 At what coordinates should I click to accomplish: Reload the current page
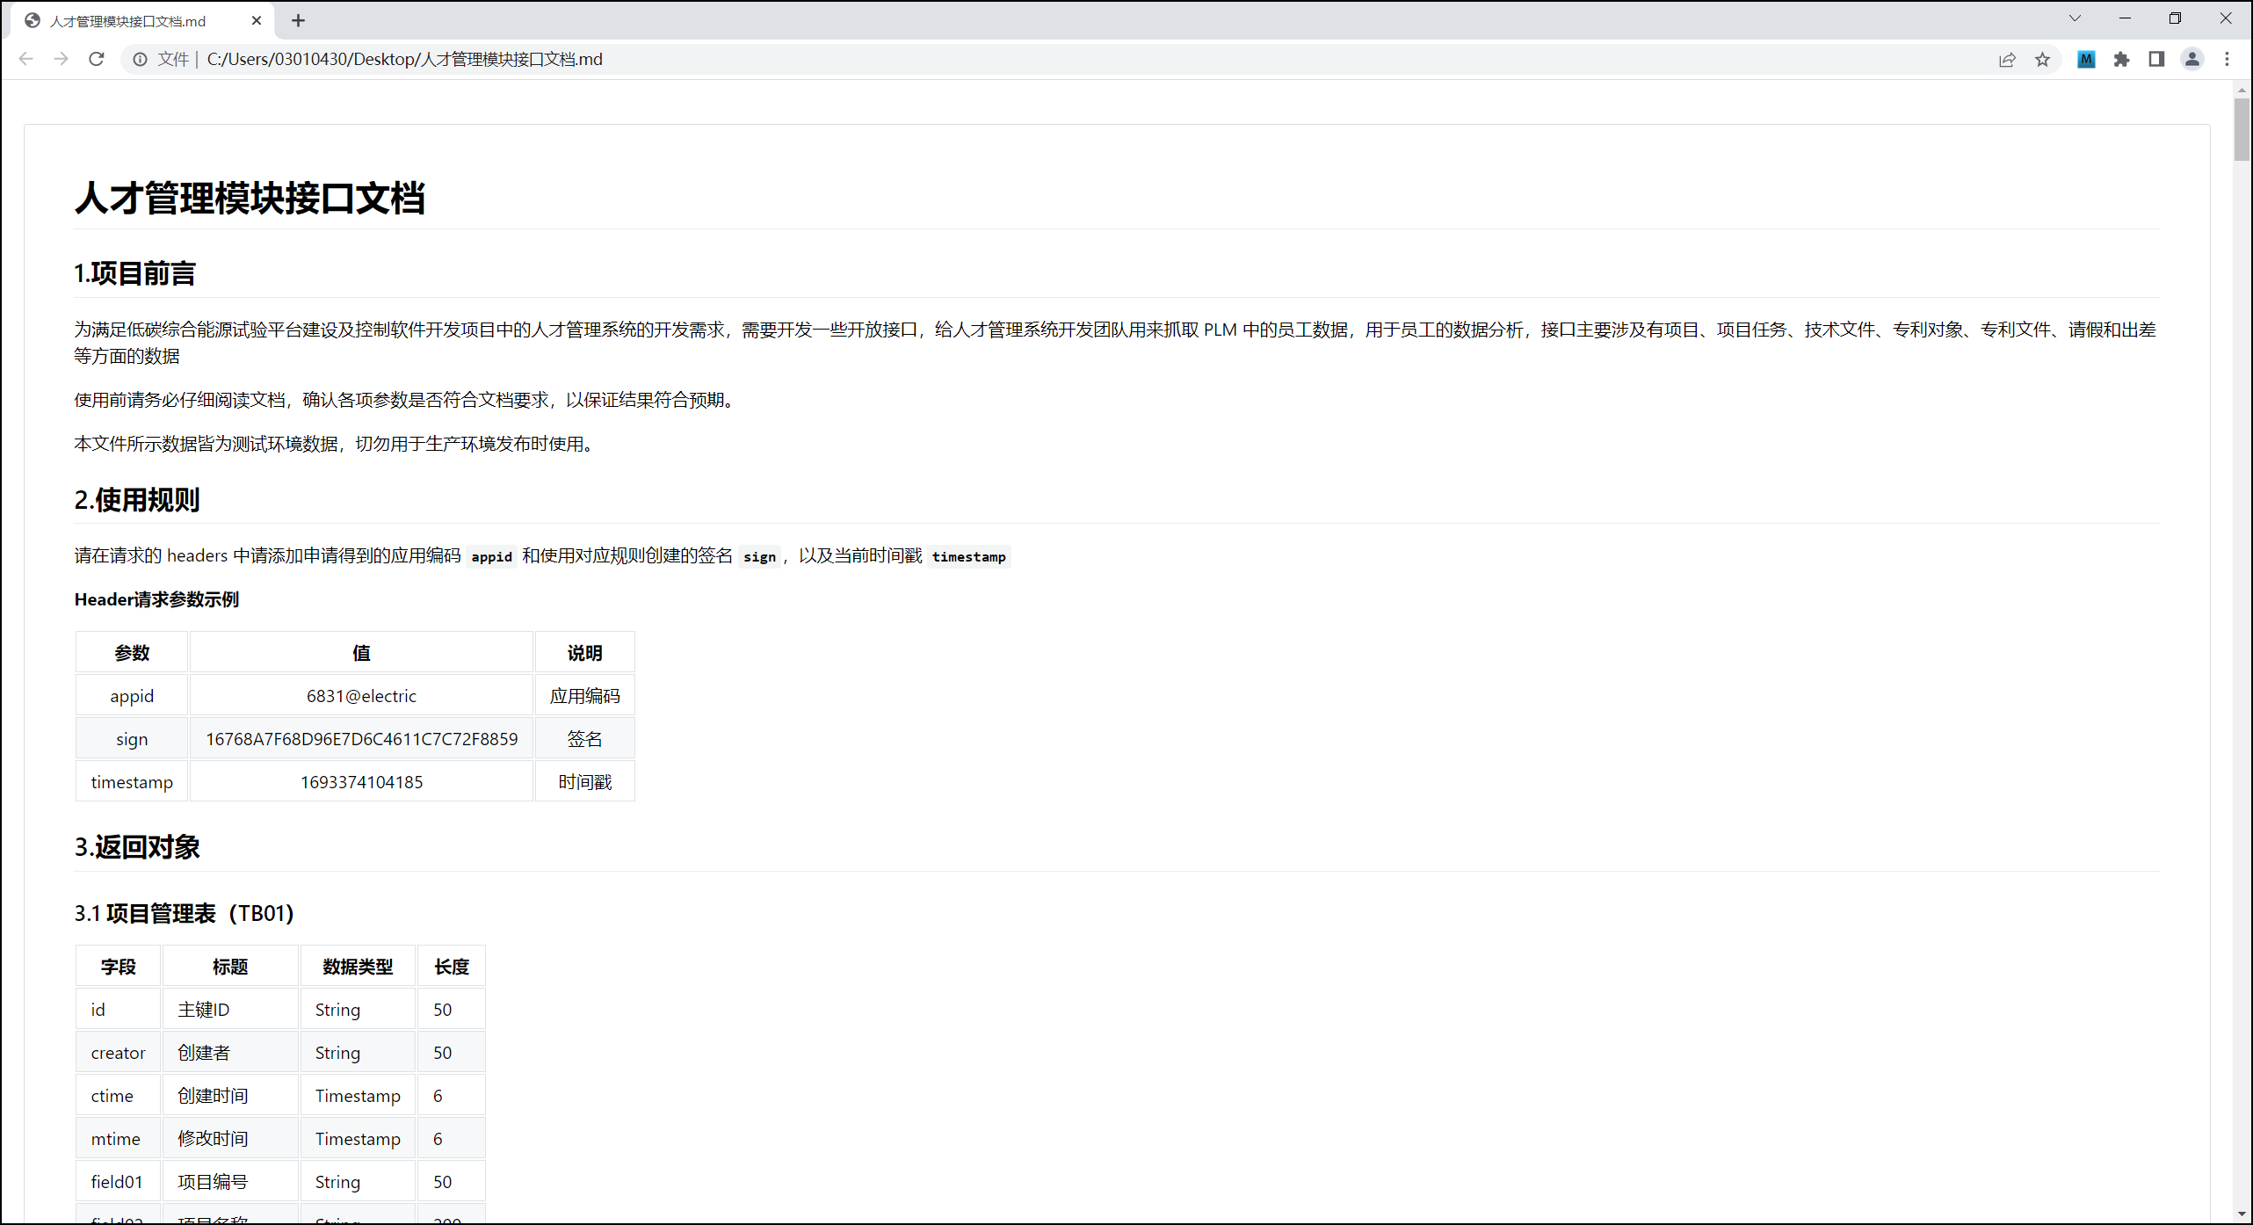[x=97, y=59]
